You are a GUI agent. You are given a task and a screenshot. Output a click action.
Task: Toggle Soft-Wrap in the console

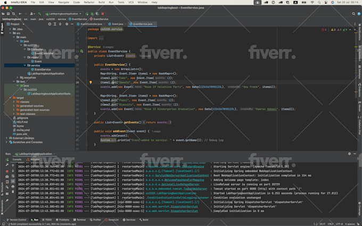coord(13,177)
